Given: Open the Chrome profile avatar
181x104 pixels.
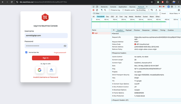Looking at the screenshot, I should pos(174,2).
